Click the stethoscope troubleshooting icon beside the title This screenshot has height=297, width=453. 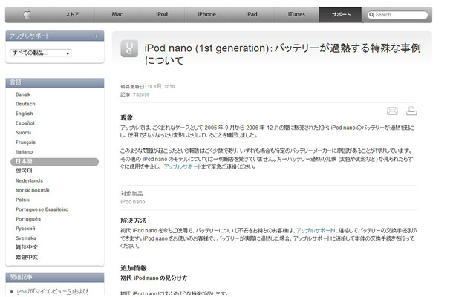tap(129, 48)
